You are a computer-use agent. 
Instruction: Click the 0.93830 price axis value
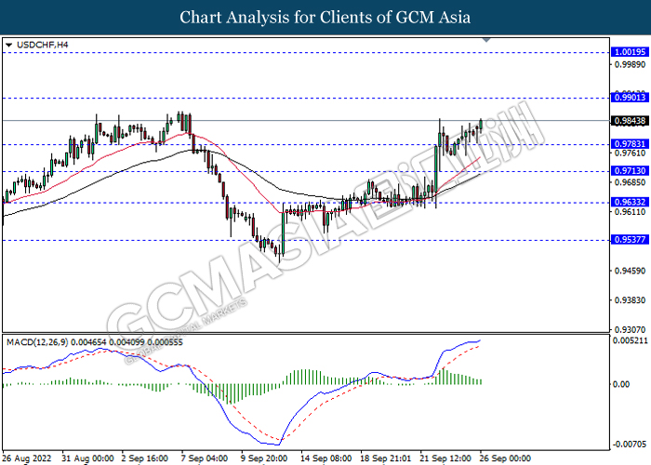pos(630,299)
